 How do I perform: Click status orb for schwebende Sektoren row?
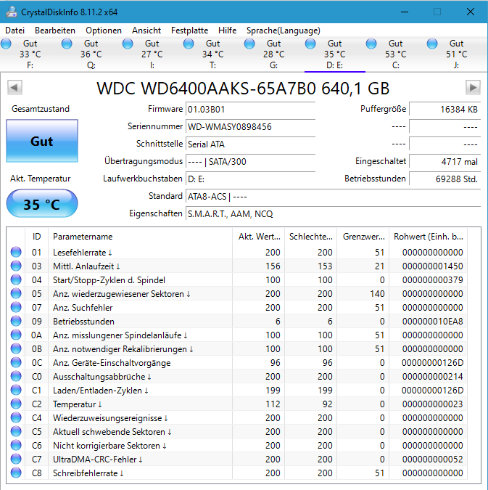click(x=16, y=431)
